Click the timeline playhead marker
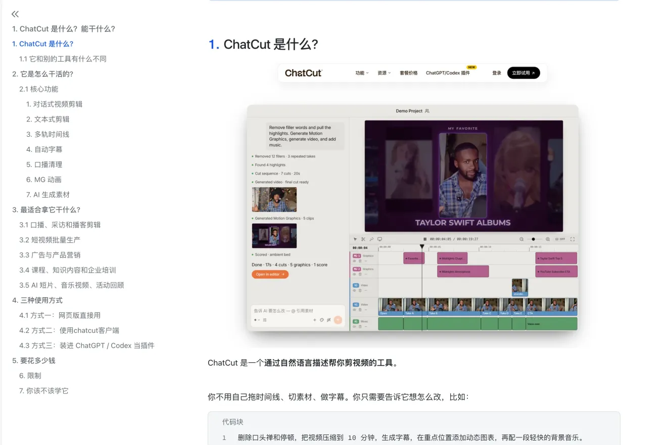 tap(422, 247)
